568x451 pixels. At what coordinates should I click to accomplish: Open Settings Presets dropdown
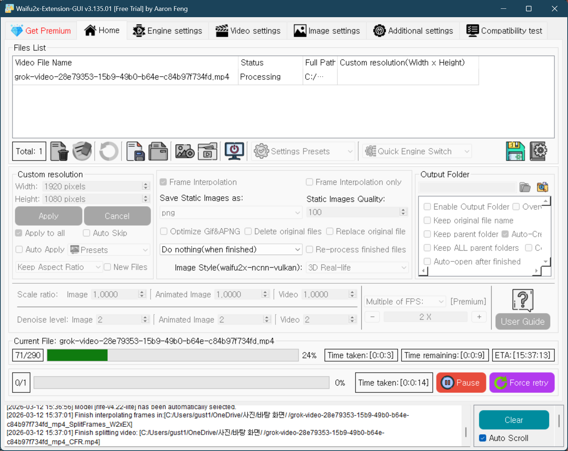click(303, 151)
